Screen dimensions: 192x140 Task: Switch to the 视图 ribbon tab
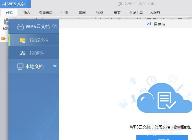pos(100,12)
